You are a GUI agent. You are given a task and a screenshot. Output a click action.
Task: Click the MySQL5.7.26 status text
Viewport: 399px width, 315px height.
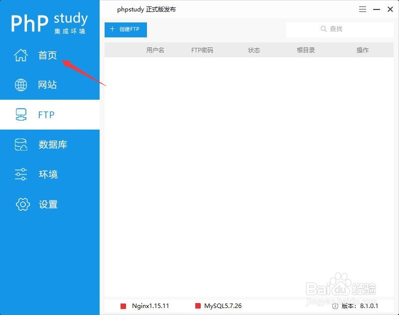tap(223, 306)
